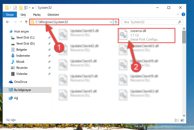Expand the ribbon with the chevron

pyautogui.click(x=178, y=14)
